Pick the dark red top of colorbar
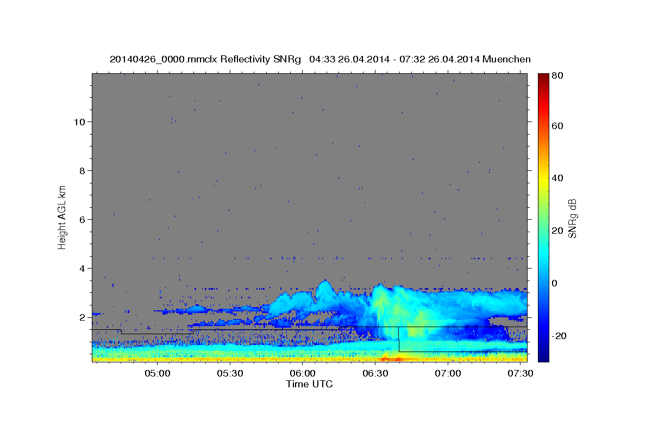Viewport: 652px width, 434px height. [543, 78]
